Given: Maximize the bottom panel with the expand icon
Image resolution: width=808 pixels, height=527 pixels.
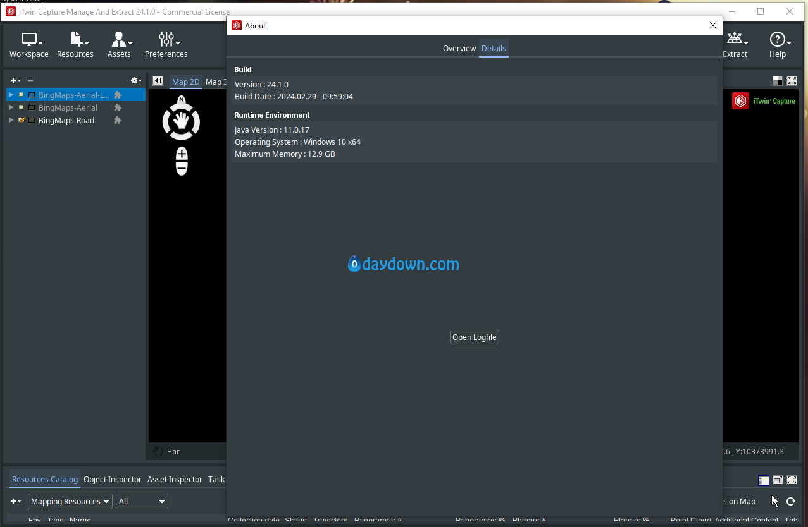Looking at the screenshot, I should (792, 481).
